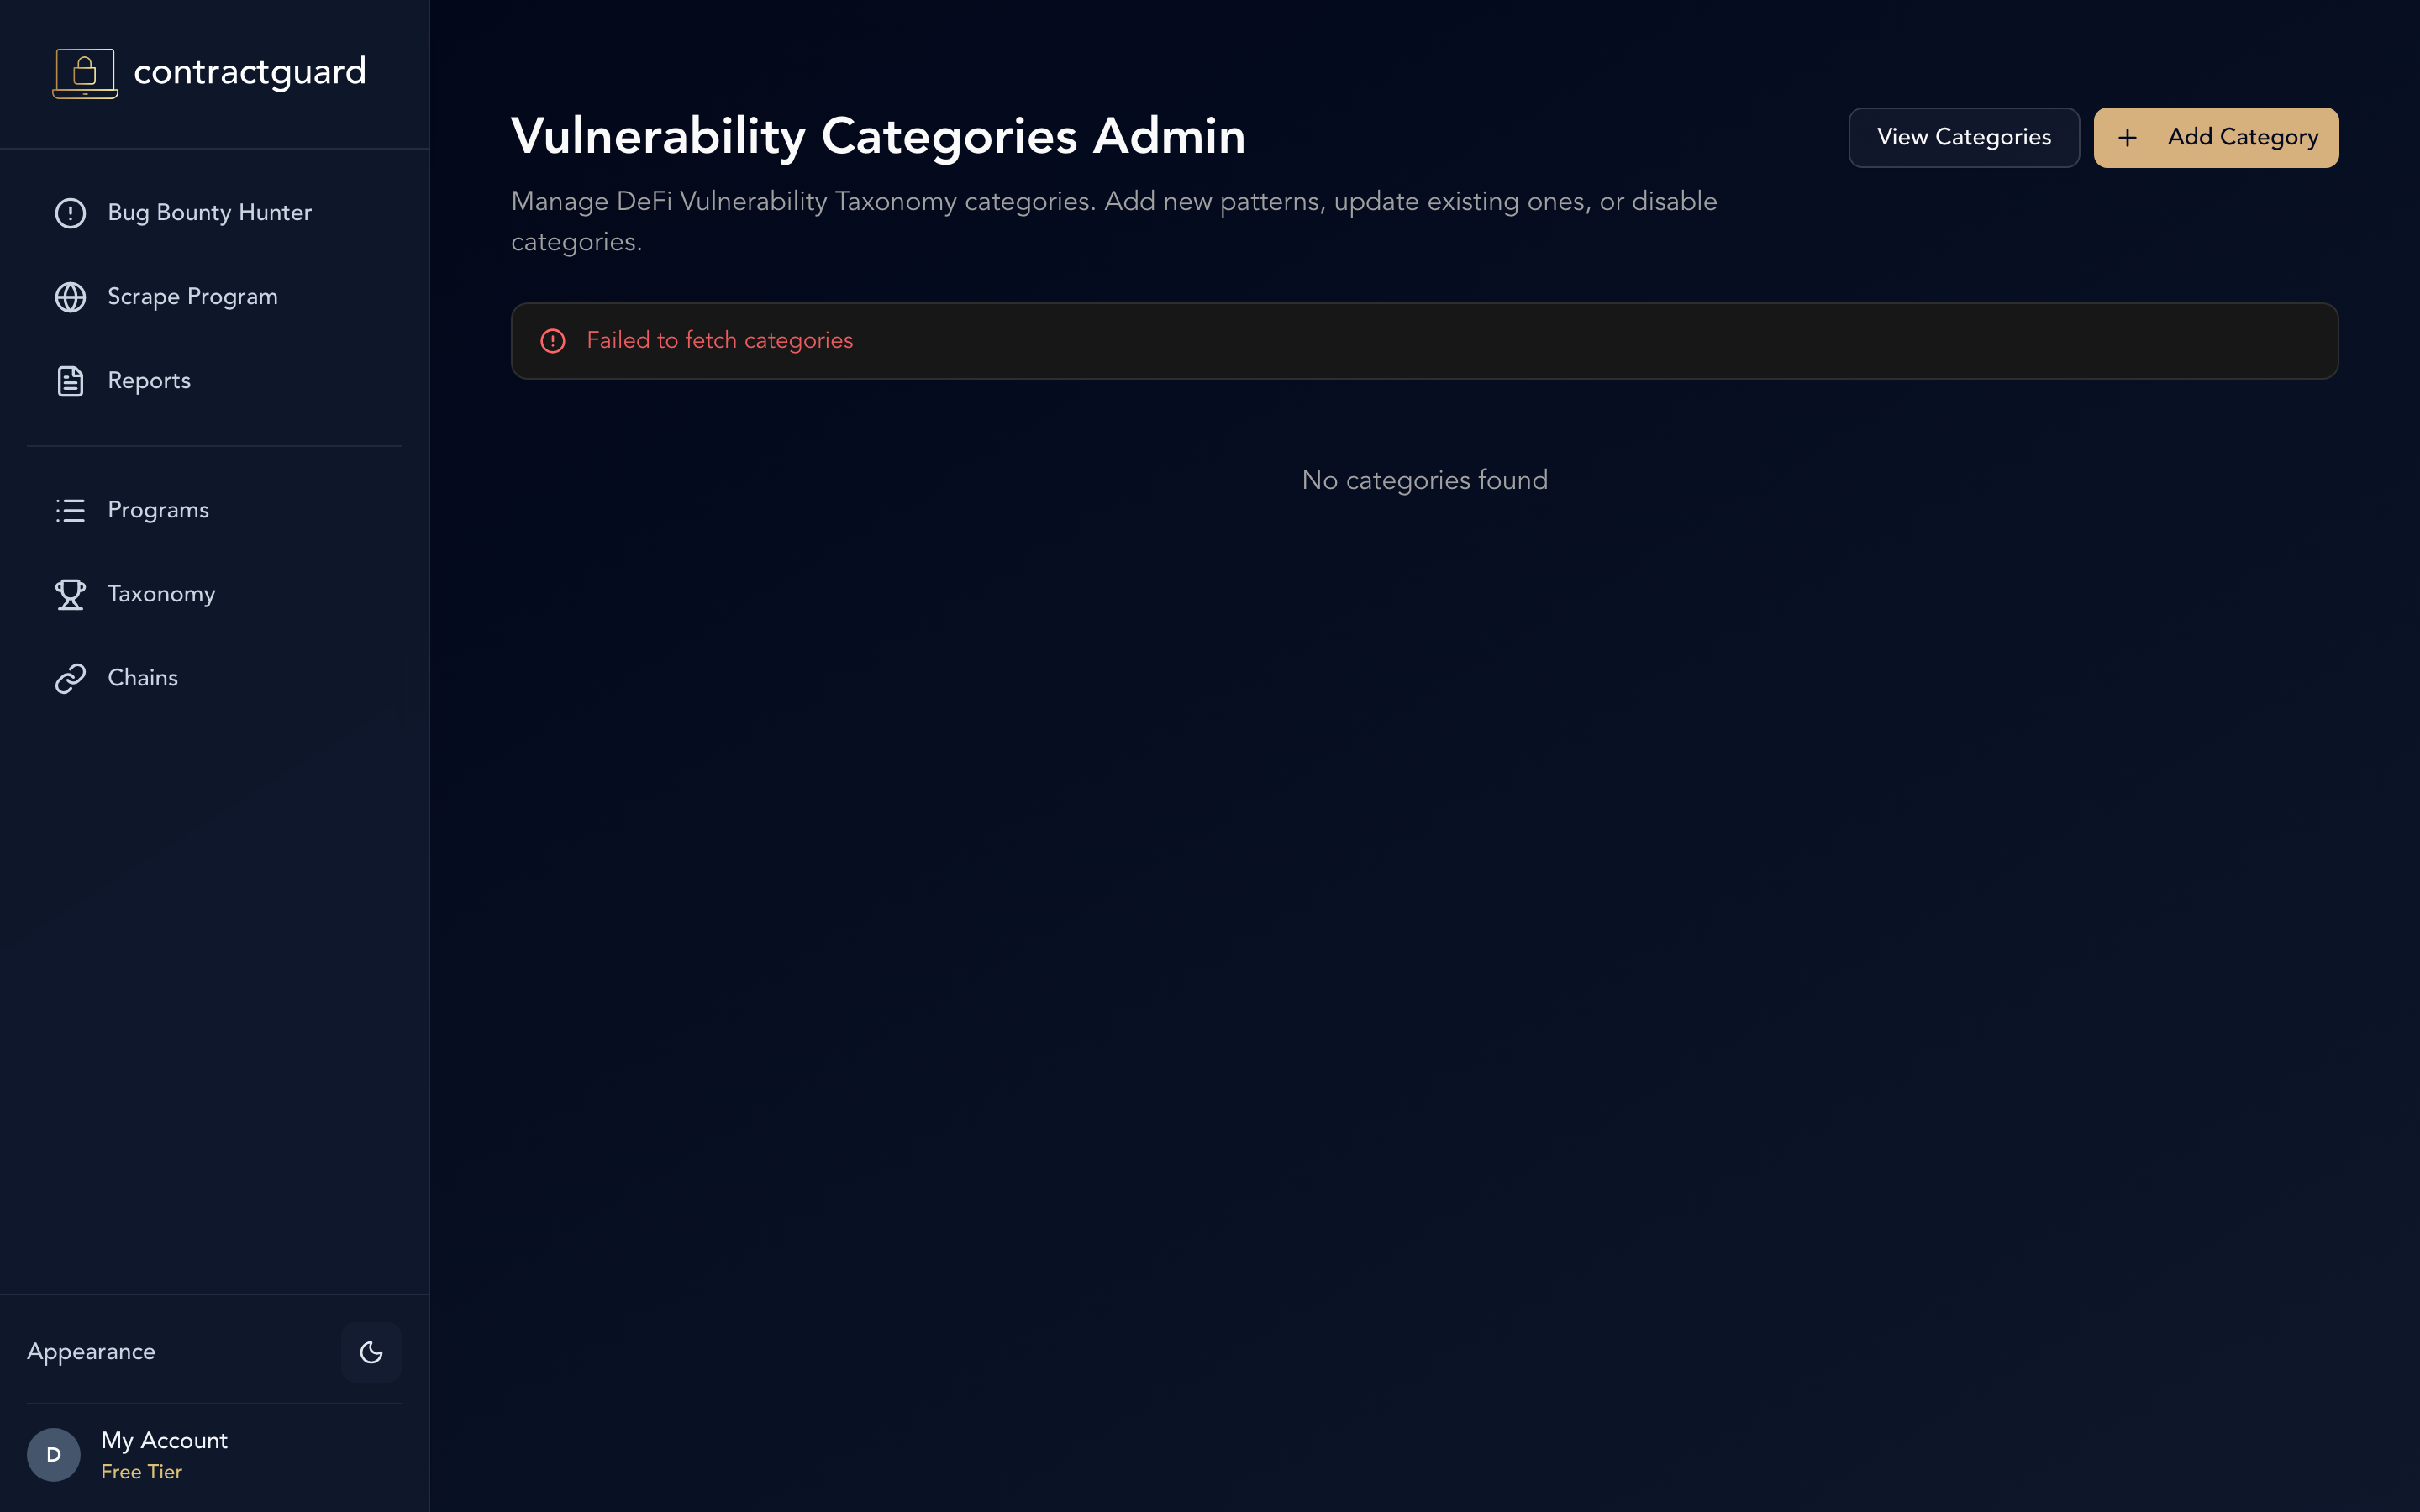2420x1512 pixels.
Task: Click the plus icon in Add Category
Action: click(x=2127, y=138)
